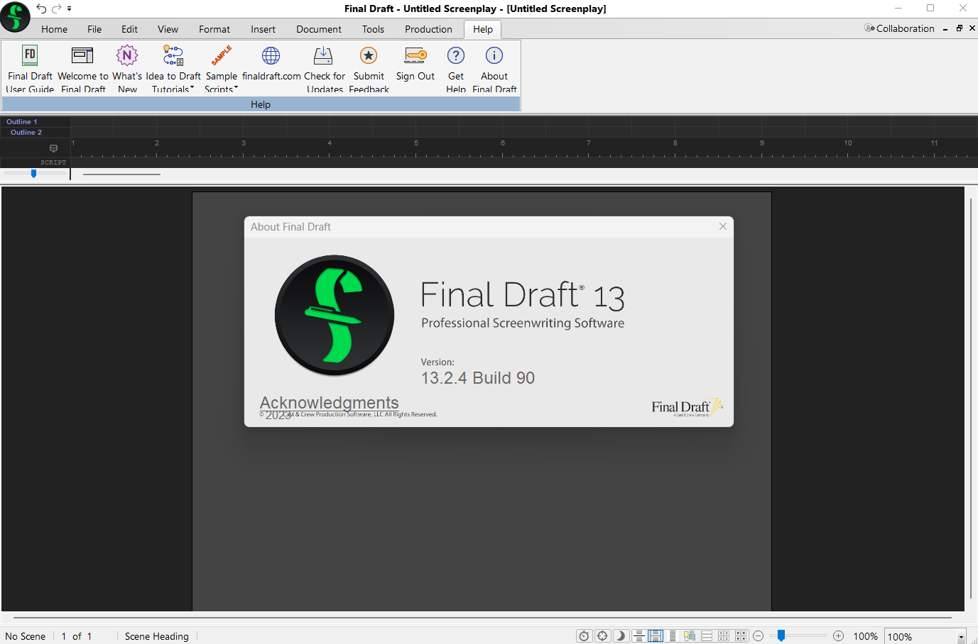978x644 pixels.
Task: Toggle Night mode moon icon
Action: tap(621, 636)
